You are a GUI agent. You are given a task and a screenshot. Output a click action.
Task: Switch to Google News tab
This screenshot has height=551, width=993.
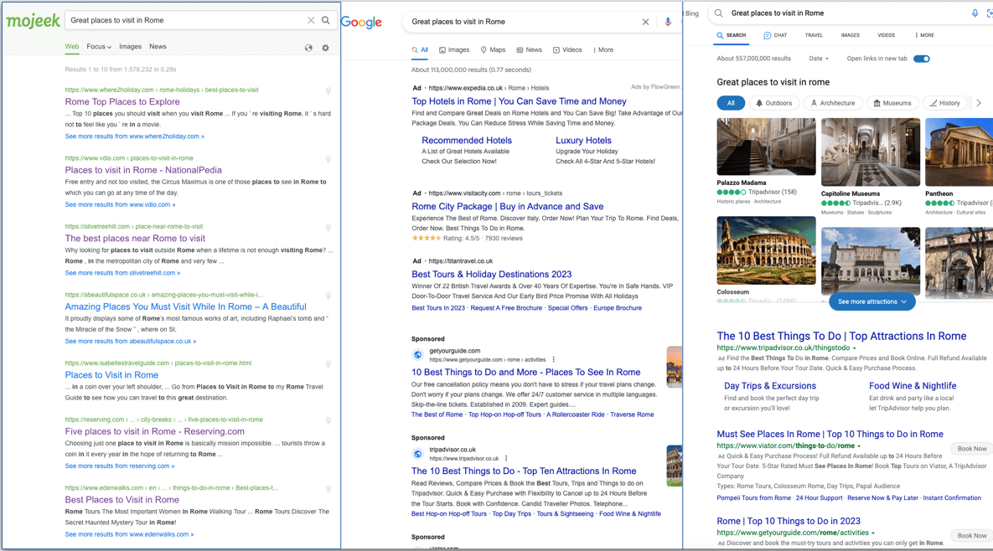tap(529, 50)
